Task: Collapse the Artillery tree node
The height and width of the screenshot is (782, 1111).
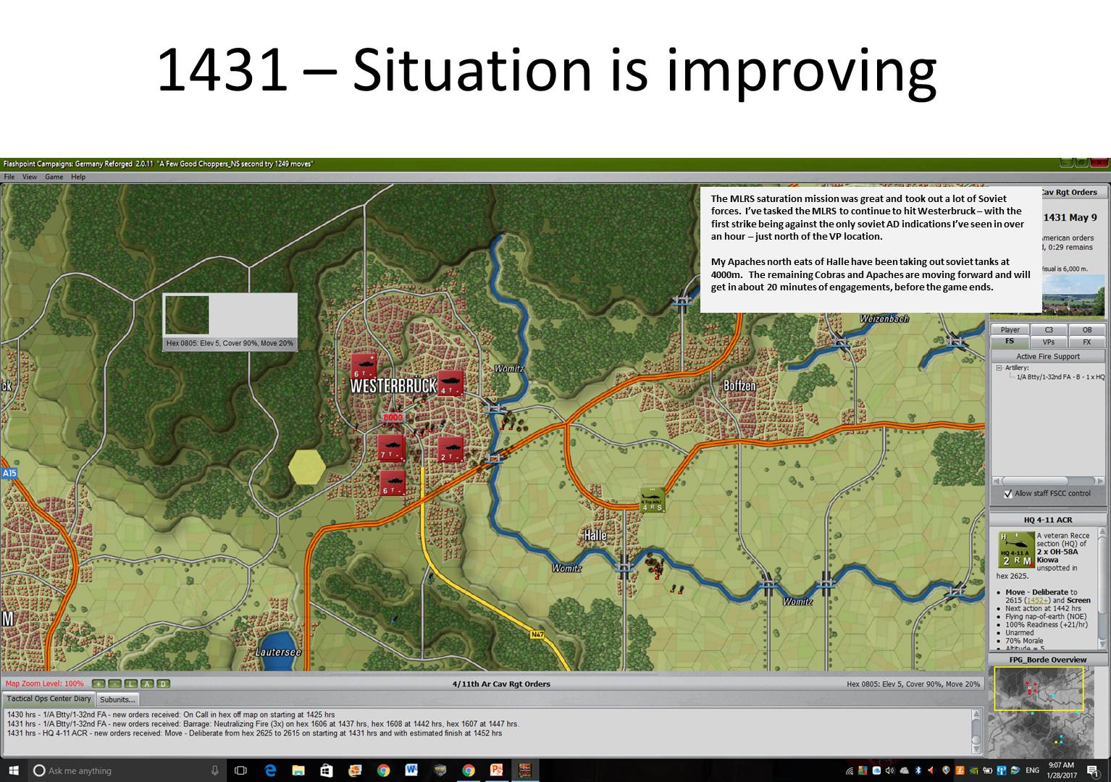Action: click(x=999, y=368)
